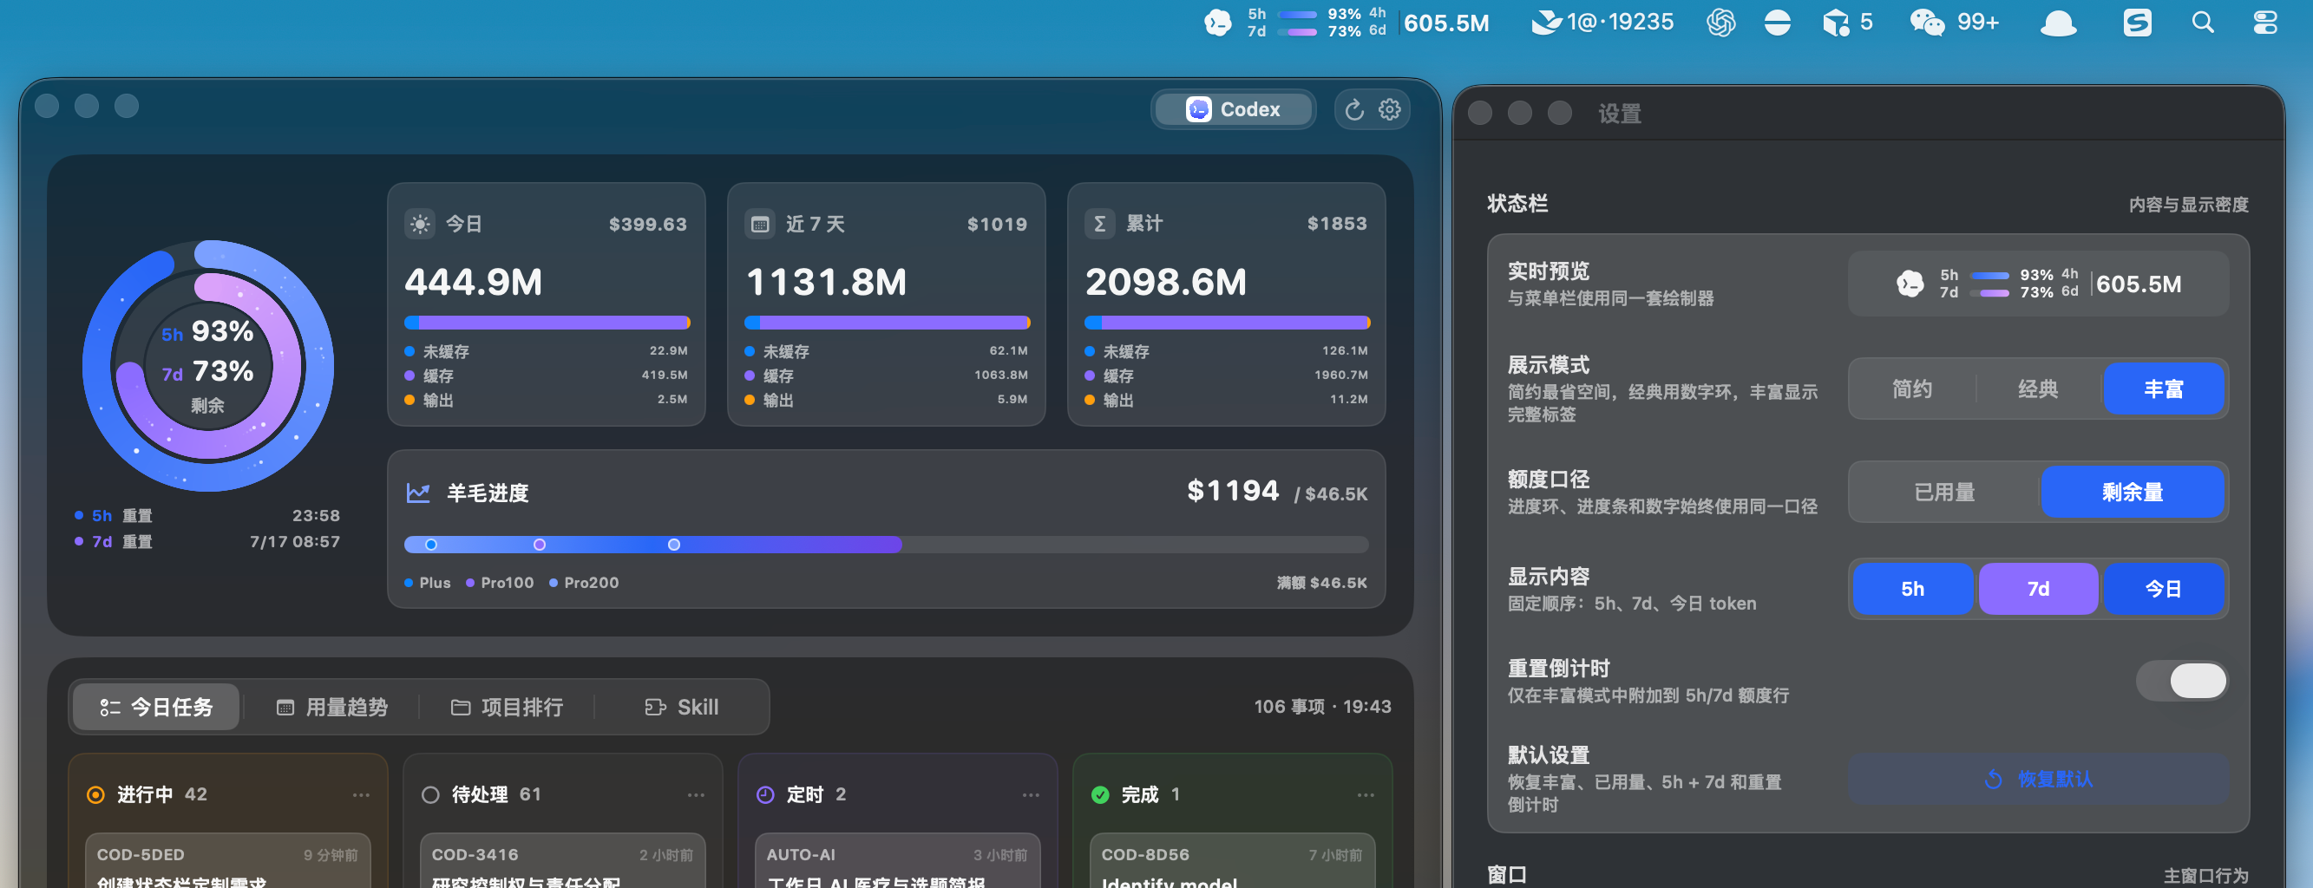Screen dimensions: 2313x888
Task: Open task card COD-5DED
Action: click(228, 861)
